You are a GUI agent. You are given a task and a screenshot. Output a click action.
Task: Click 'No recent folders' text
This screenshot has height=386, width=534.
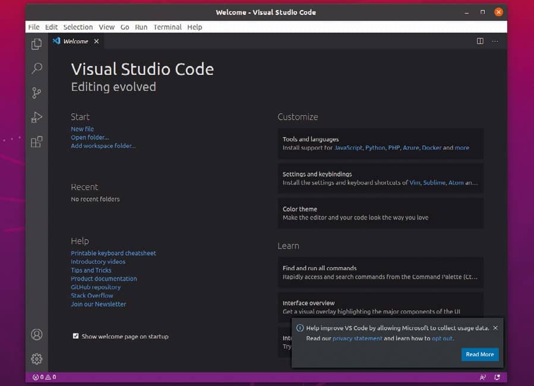[x=96, y=199]
